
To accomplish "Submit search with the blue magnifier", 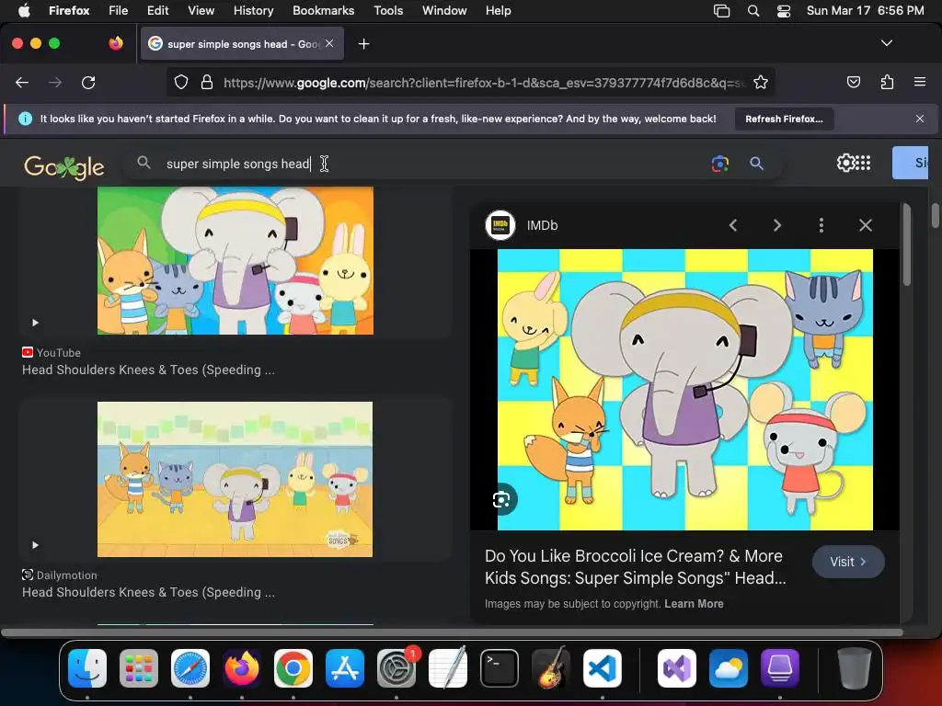I will click(x=756, y=164).
